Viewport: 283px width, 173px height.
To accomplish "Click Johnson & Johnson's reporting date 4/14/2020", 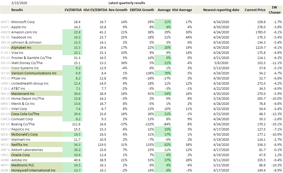I will (221, 43).
